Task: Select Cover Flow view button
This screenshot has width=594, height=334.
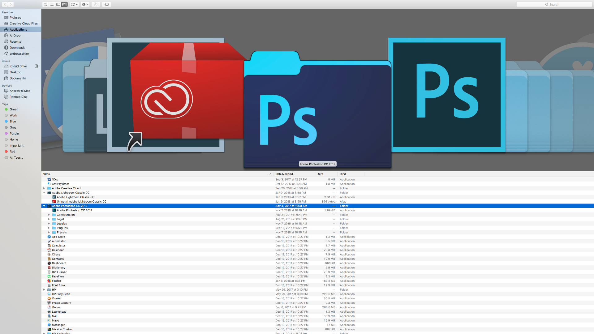Action: 64,4
